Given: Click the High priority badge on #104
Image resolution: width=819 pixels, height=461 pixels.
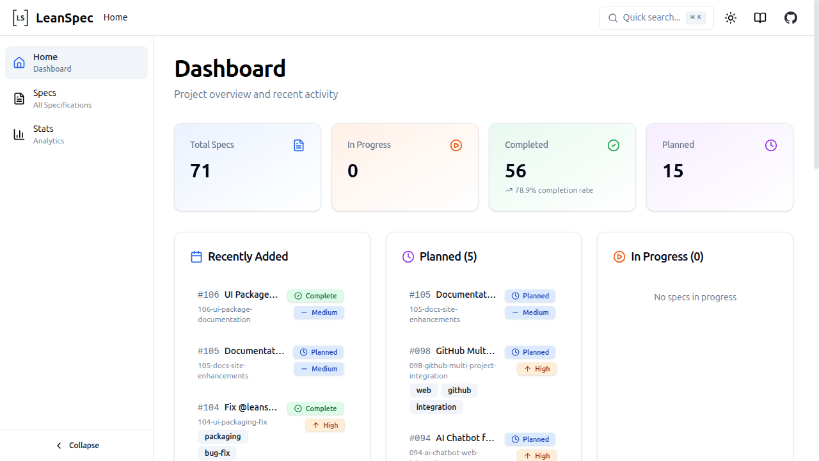Looking at the screenshot, I should [325, 425].
